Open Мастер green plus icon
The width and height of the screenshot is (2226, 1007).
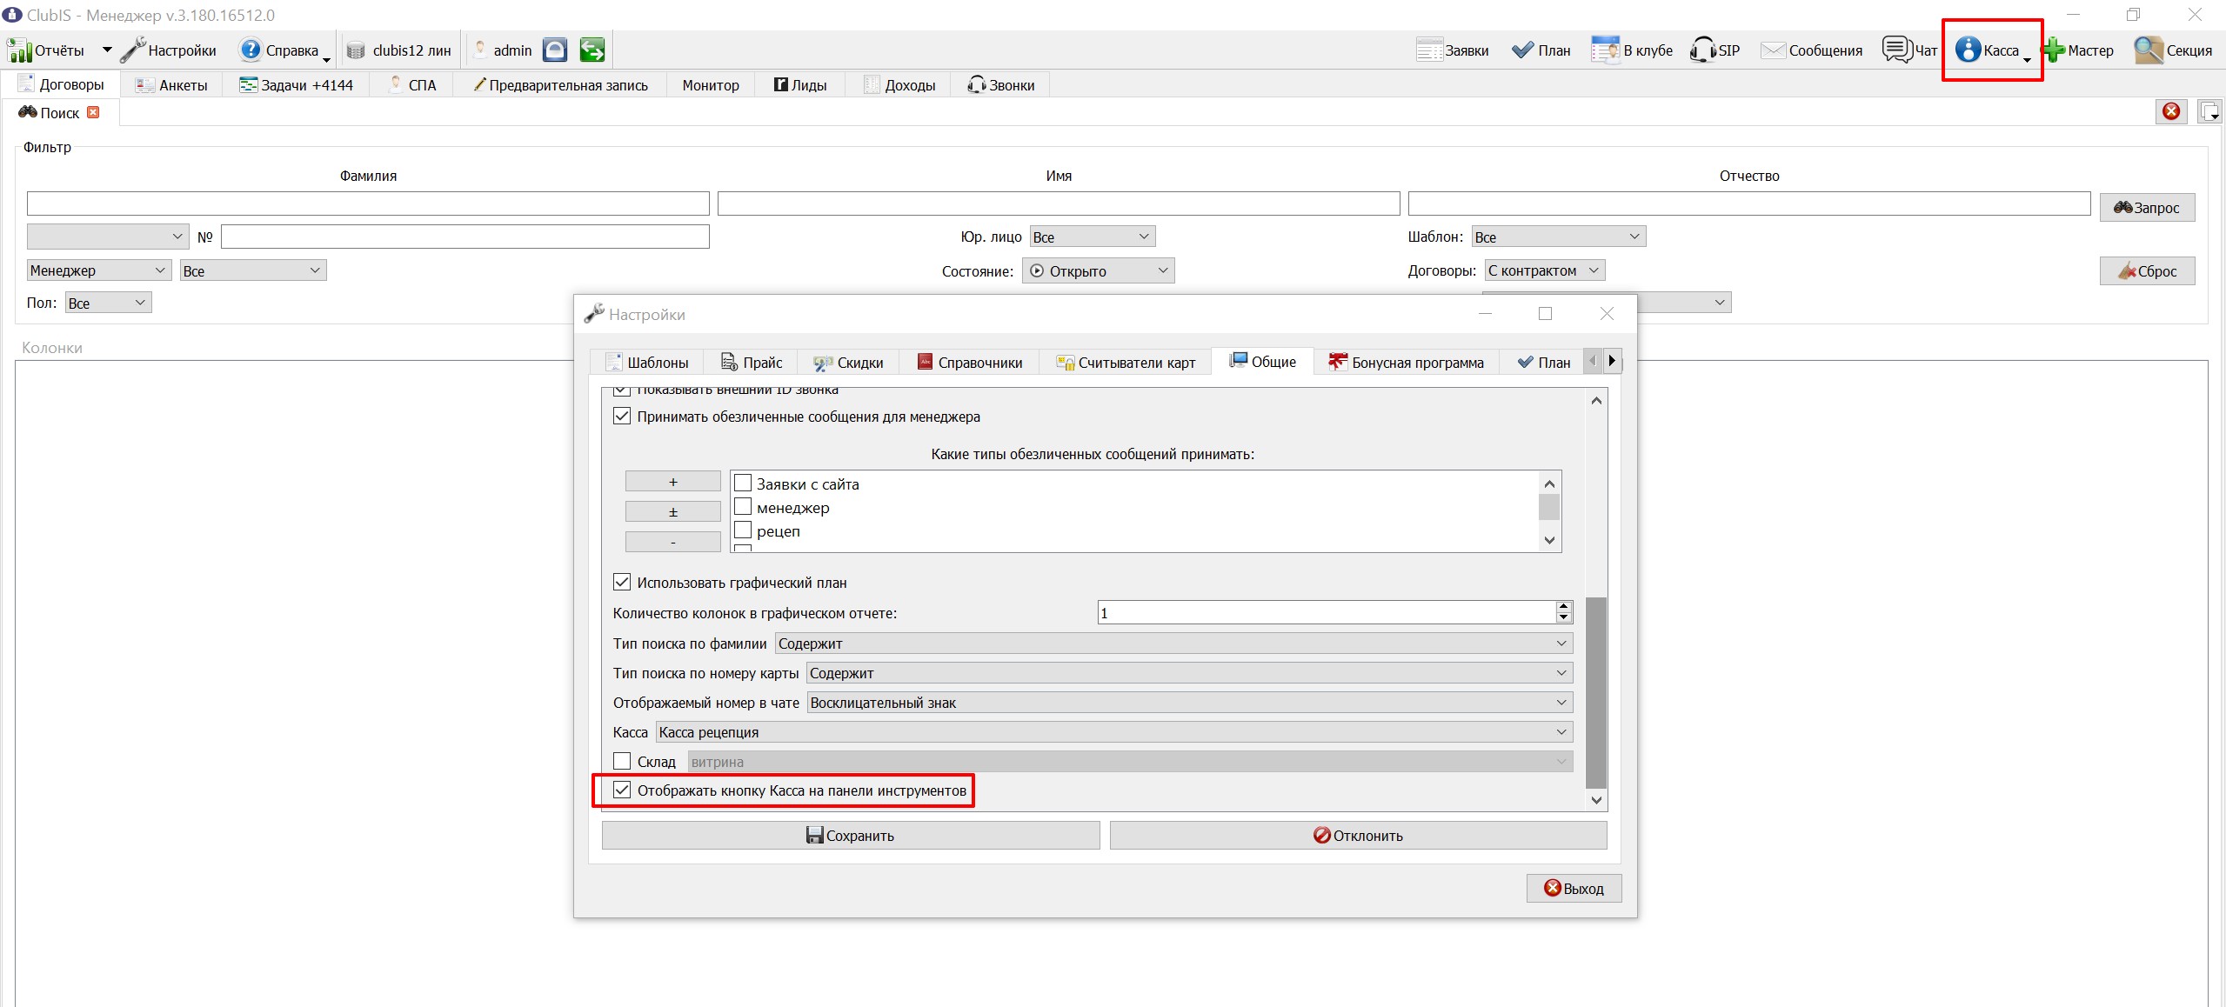pos(2054,50)
